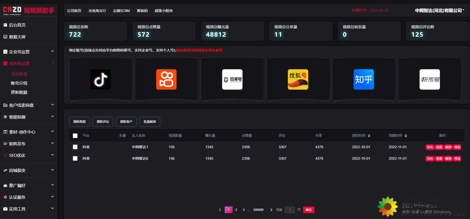
Task: Choose the 搜狐号 platform icon
Action: pyautogui.click(x=298, y=79)
